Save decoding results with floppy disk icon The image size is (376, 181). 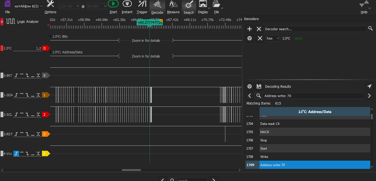pyautogui.click(x=259, y=86)
